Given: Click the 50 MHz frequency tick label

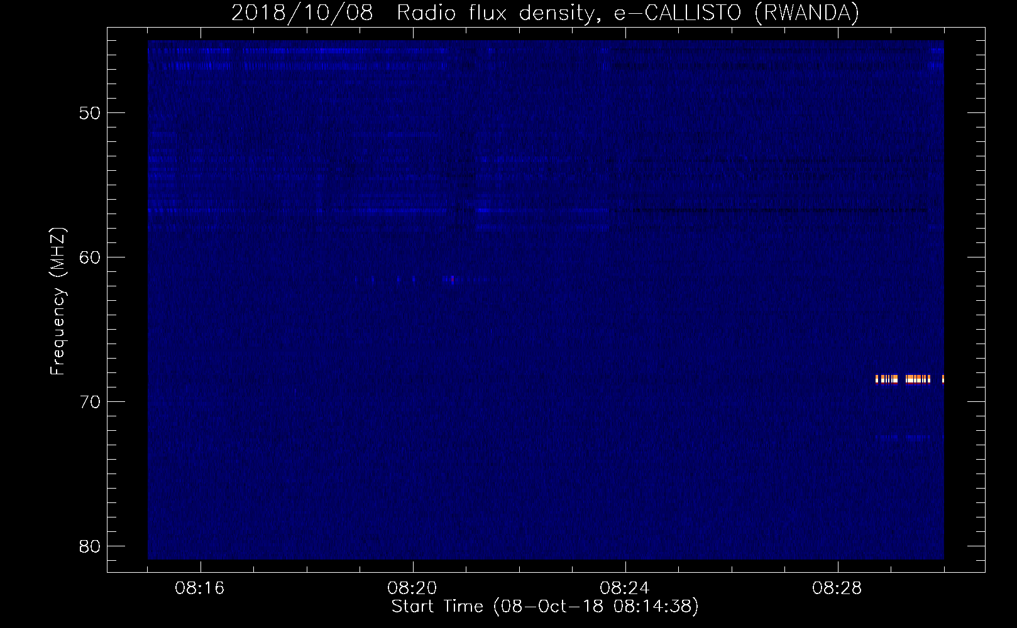Looking at the screenshot, I should [90, 113].
